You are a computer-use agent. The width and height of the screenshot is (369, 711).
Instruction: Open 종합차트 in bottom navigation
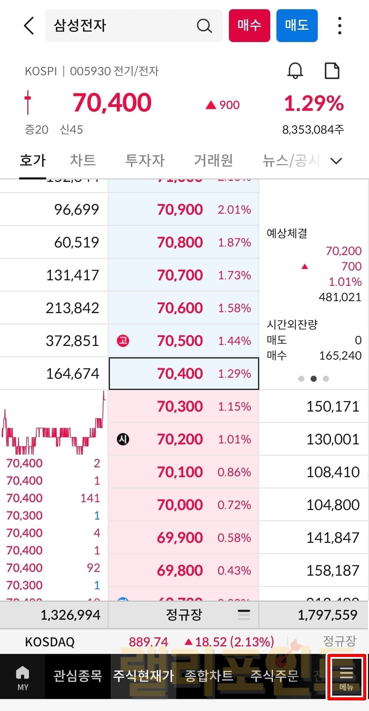[x=209, y=676]
